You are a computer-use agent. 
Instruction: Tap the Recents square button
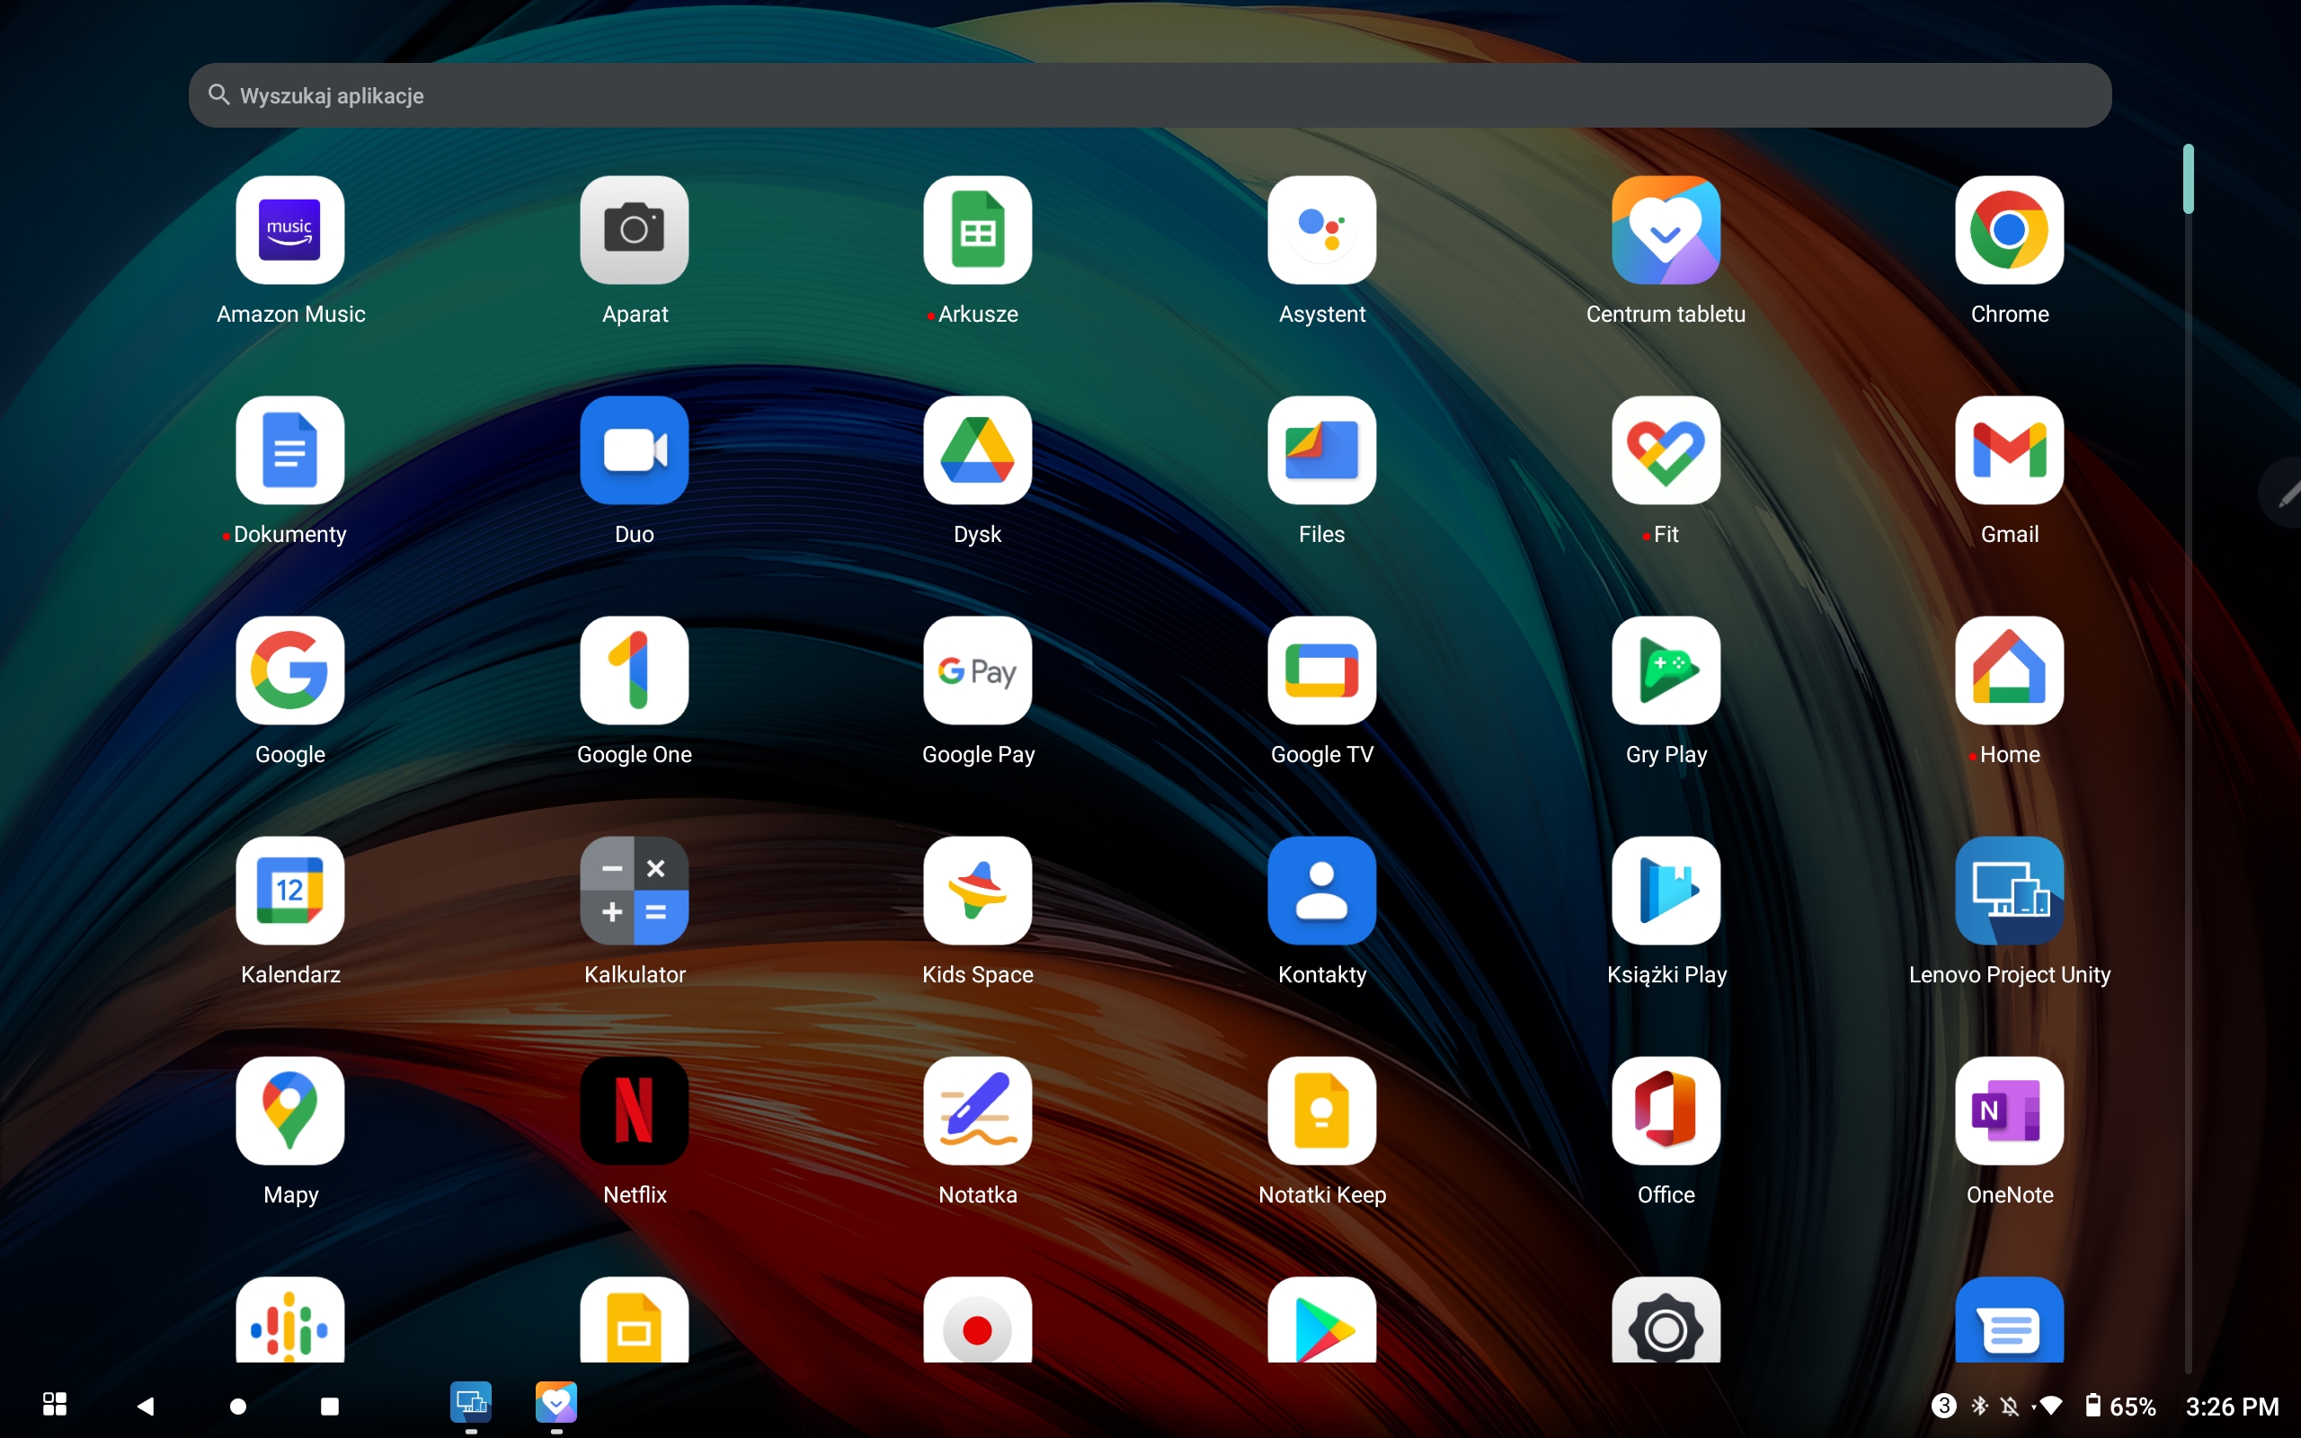coord(330,1406)
